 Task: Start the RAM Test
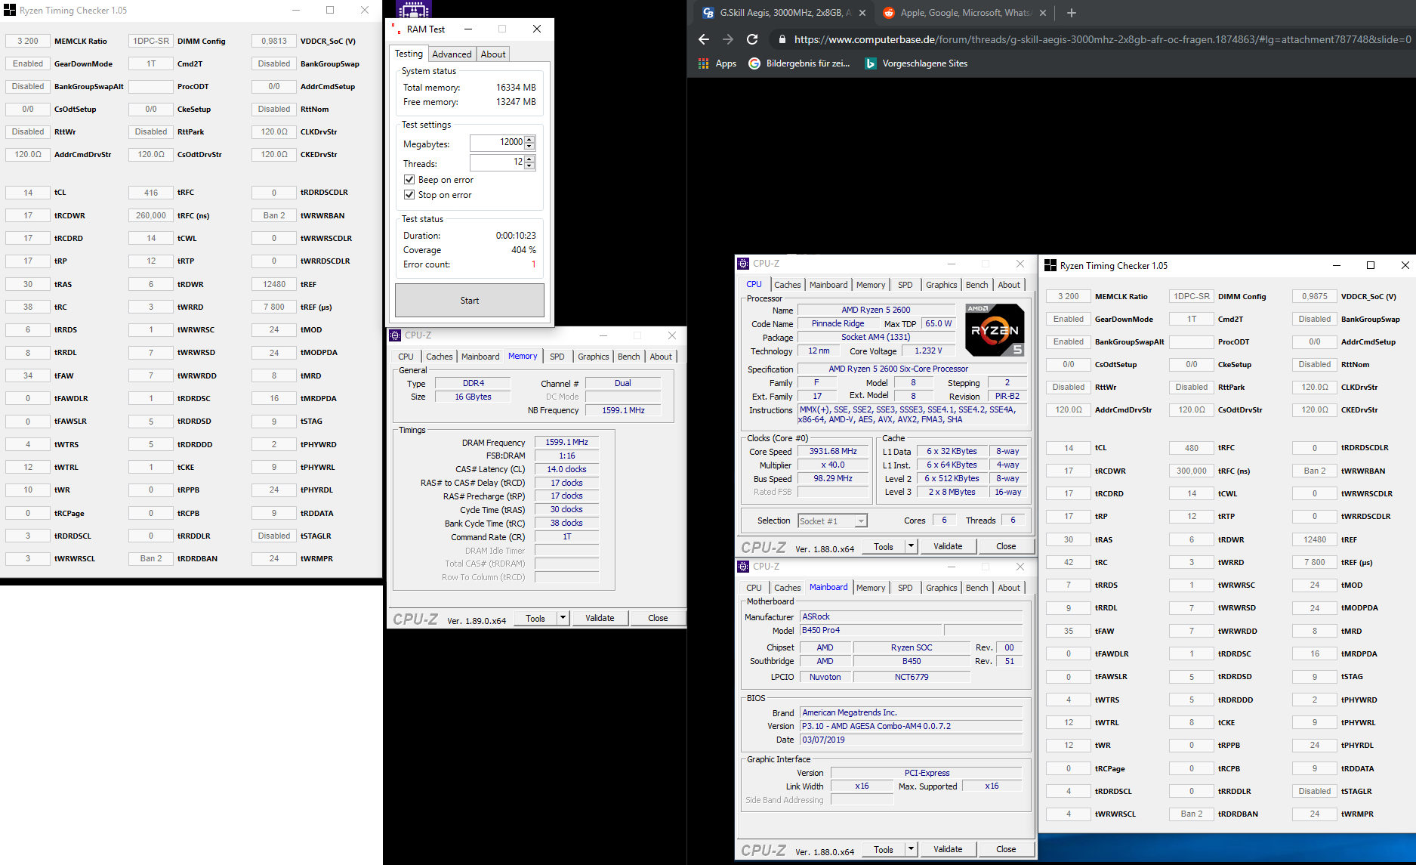(x=470, y=301)
